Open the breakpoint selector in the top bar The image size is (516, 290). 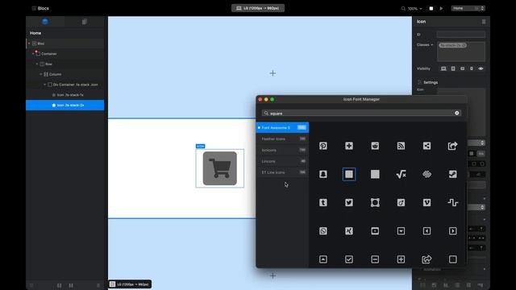point(258,8)
